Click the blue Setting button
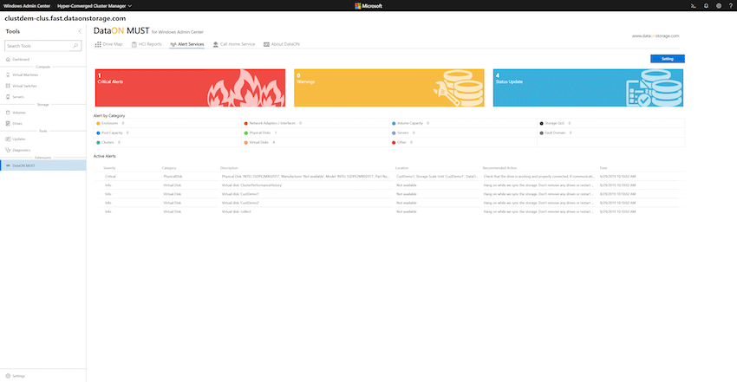 click(668, 59)
